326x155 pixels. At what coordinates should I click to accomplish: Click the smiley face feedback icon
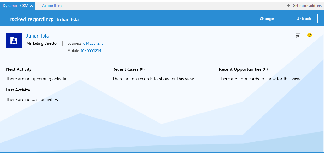pos(310,36)
